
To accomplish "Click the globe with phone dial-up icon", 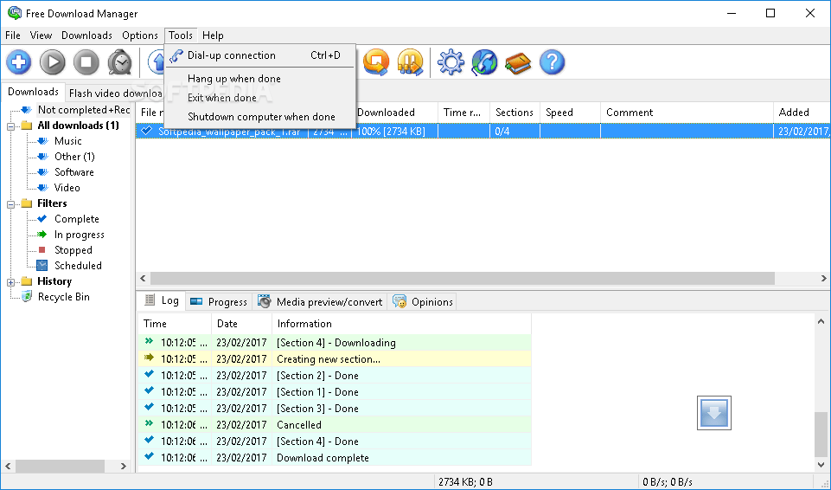I will (484, 62).
